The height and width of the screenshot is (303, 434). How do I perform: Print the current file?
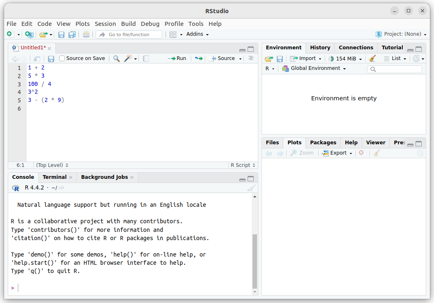pos(86,35)
